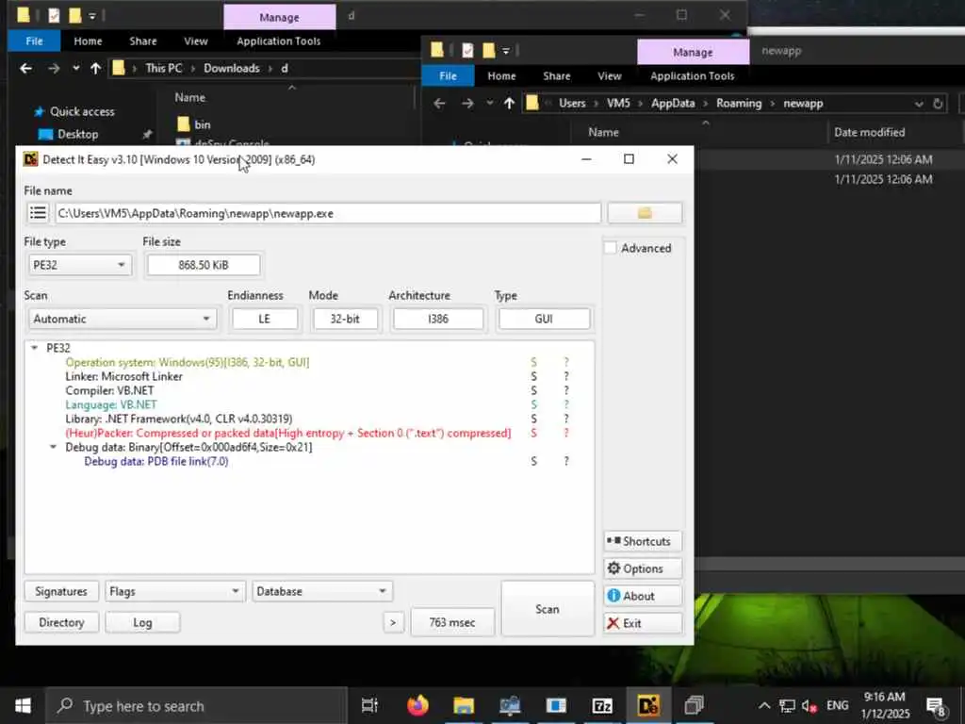965x724 pixels.
Task: Click the S link on the Packer row
Action: click(533, 433)
